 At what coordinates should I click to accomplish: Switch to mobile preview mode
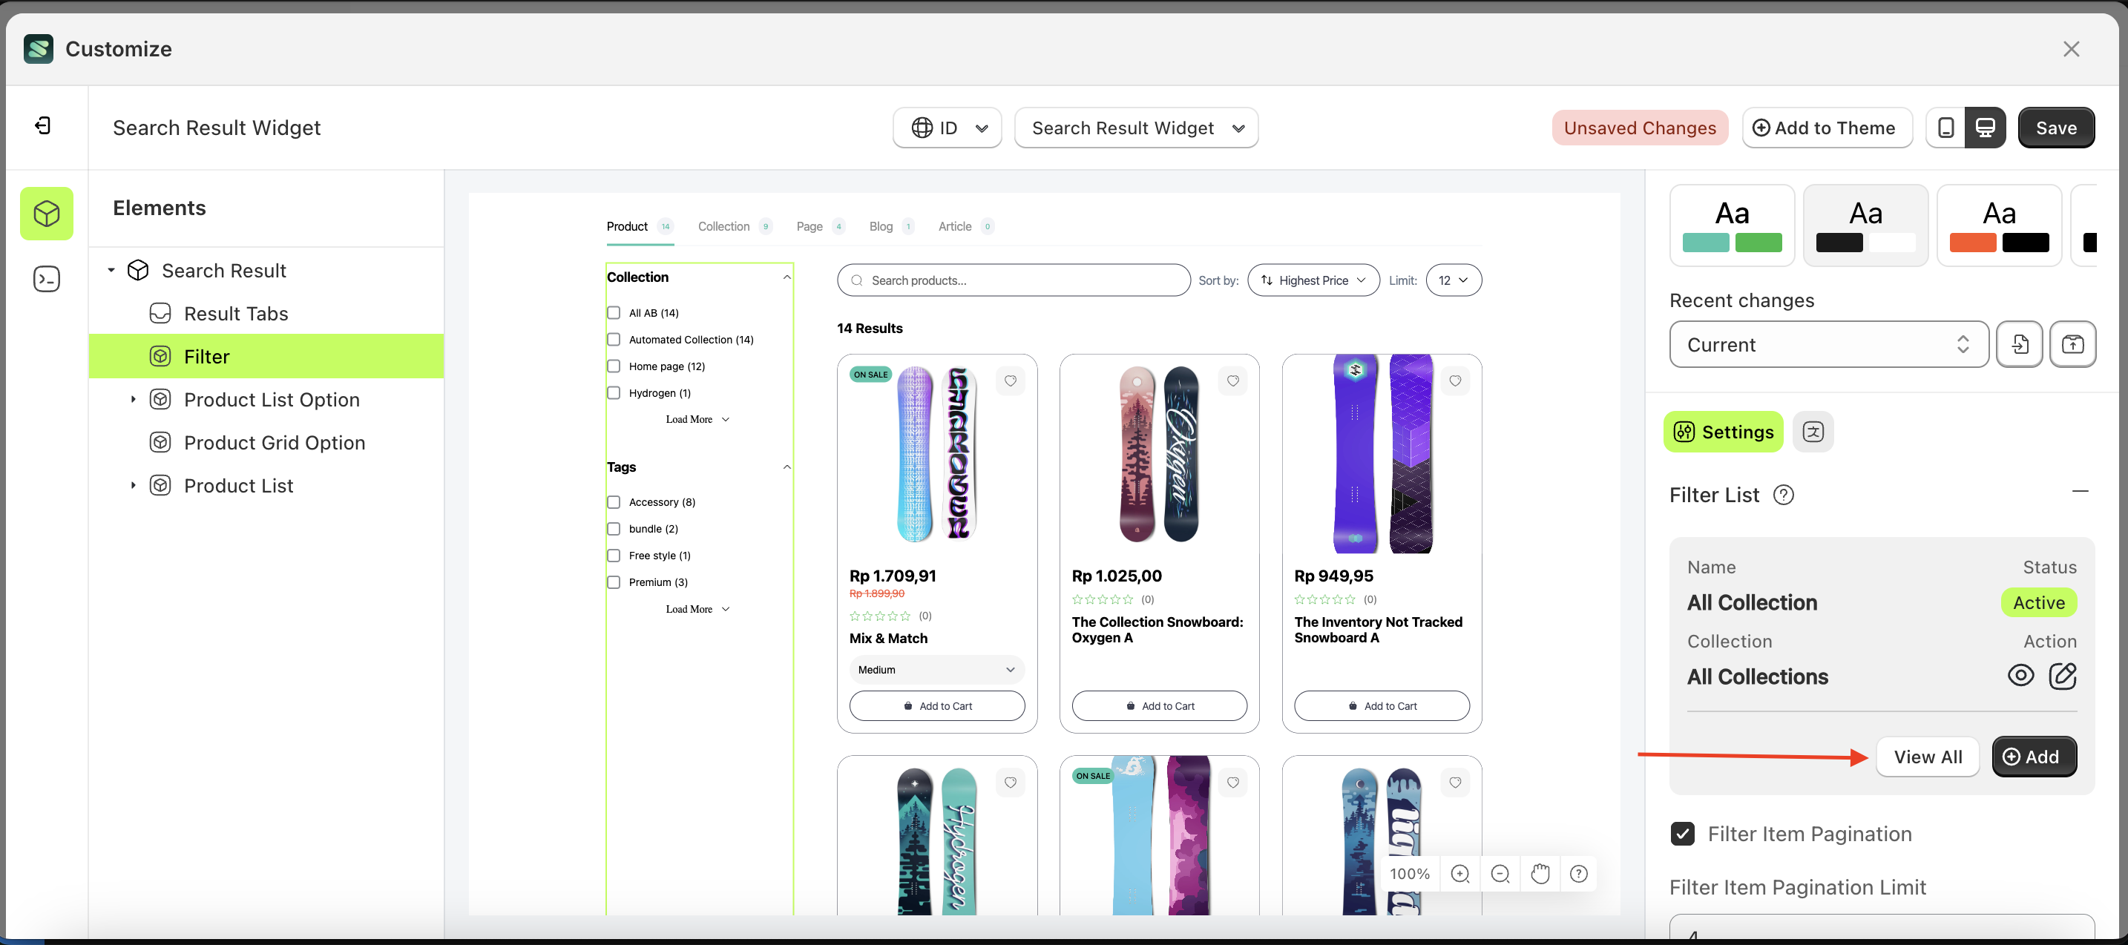tap(1946, 128)
